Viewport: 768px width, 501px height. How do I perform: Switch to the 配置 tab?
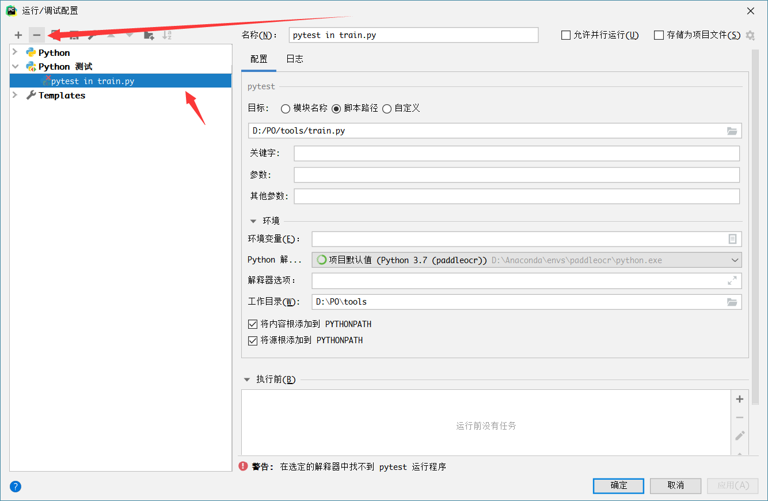click(259, 59)
